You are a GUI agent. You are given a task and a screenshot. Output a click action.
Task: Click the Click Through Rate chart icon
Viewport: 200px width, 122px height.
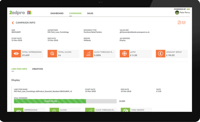tap(88, 53)
